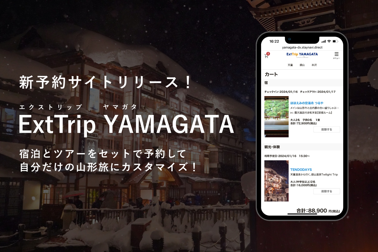Select the 銀山 tab
Image resolution: width=378 pixels, height=252 pixels.
[x=302, y=65]
